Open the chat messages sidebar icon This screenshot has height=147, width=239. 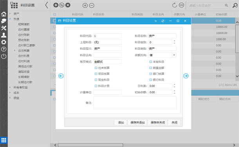[4, 21]
